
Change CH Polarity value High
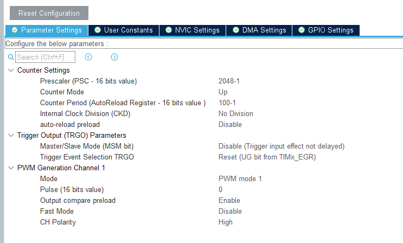226,222
